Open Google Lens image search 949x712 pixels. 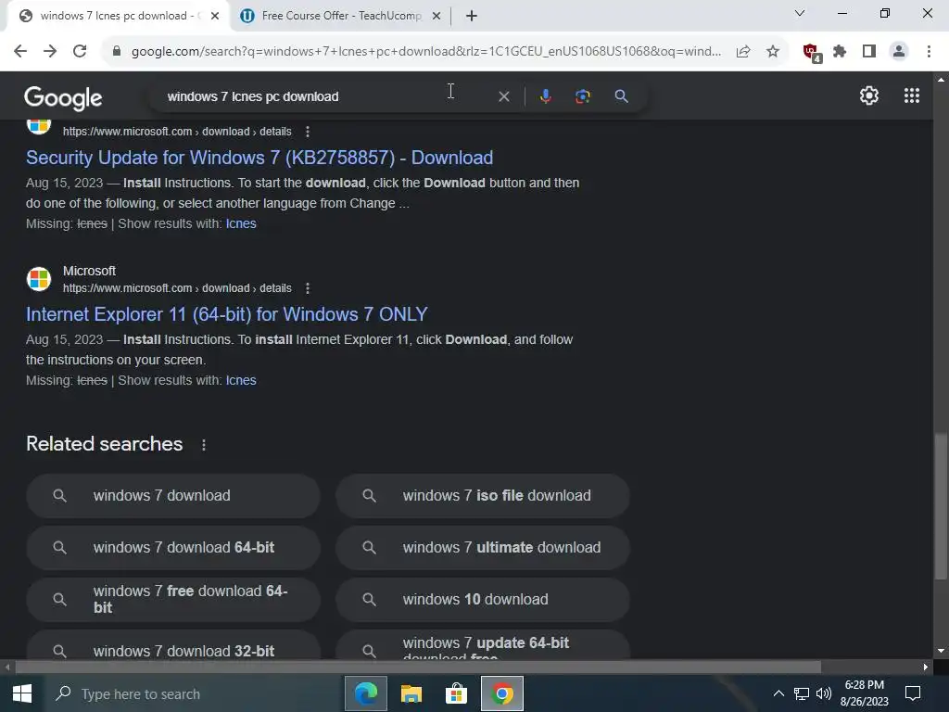(x=582, y=96)
